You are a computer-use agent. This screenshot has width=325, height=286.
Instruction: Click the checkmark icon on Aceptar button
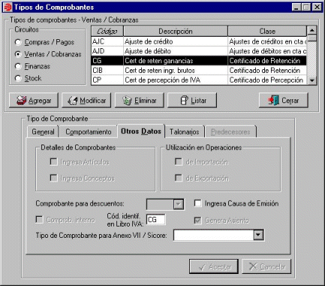coord(202,267)
